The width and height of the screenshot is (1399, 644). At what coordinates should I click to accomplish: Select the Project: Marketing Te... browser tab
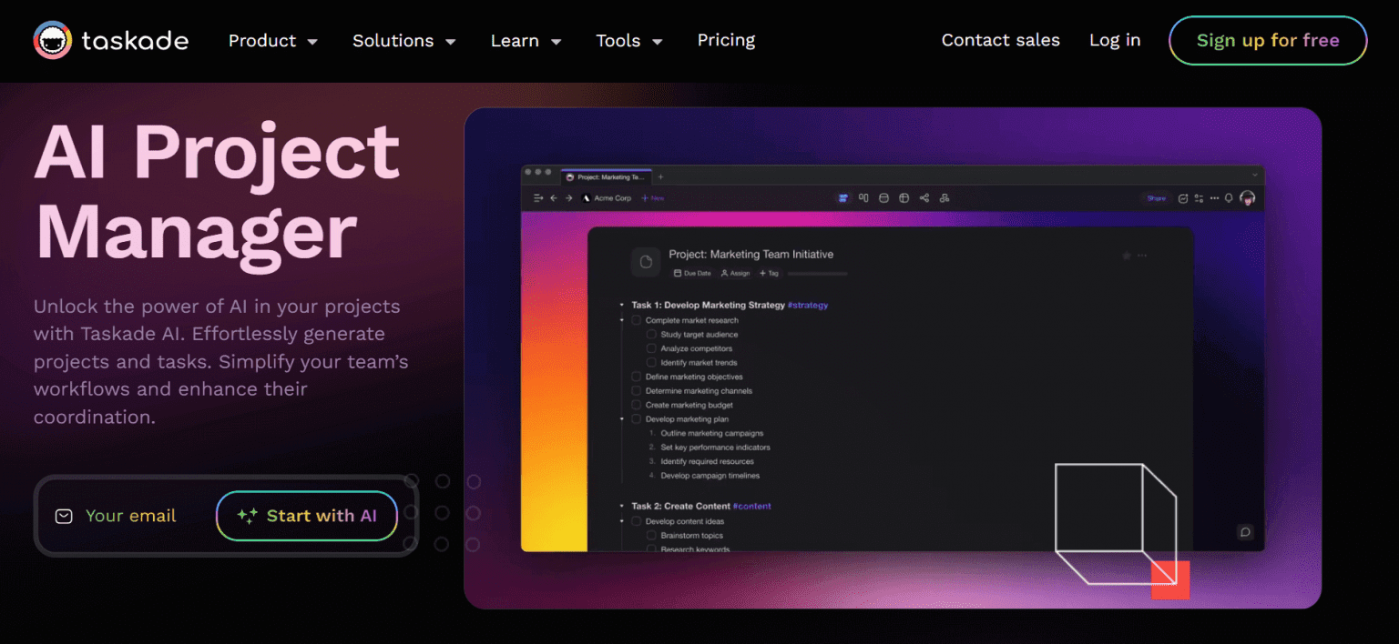click(607, 176)
